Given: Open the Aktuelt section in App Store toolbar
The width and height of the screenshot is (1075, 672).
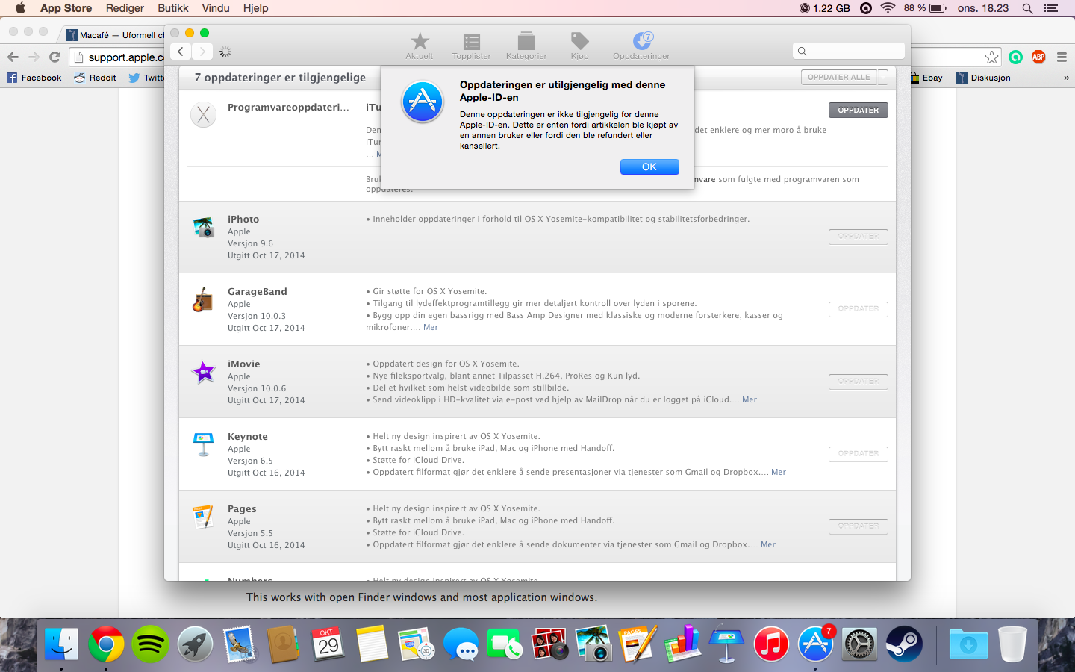Looking at the screenshot, I should pyautogui.click(x=420, y=46).
